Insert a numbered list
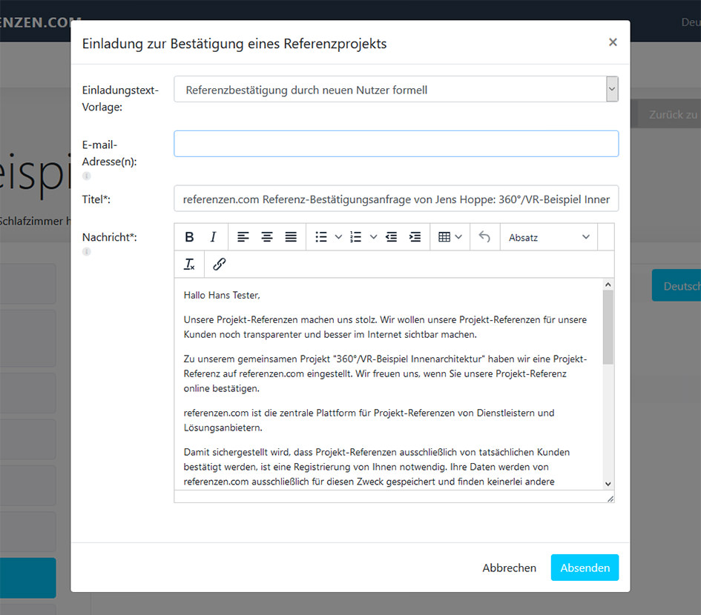 point(354,236)
